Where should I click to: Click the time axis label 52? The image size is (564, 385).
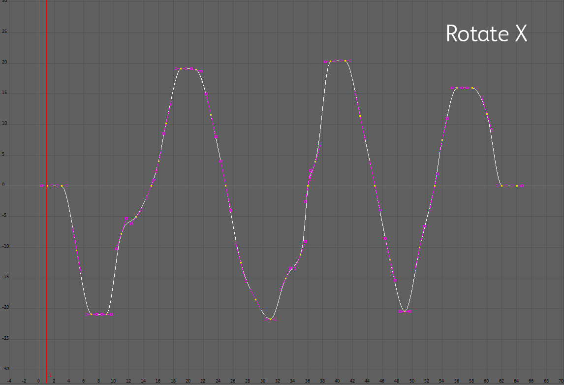click(427, 381)
